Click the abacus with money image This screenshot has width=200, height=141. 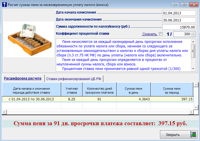click(x=29, y=39)
